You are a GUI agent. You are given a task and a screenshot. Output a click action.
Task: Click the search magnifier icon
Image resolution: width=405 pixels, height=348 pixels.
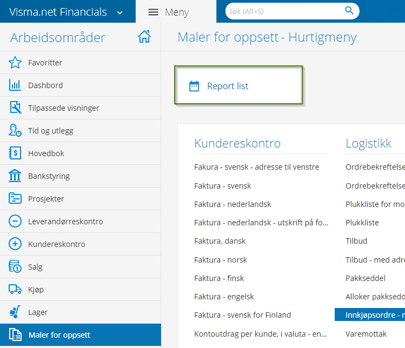tap(349, 10)
